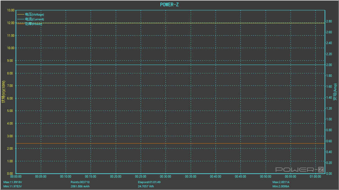
Task: Click the 9.00 voltage axis label
Action: pyautogui.click(x=10, y=61)
